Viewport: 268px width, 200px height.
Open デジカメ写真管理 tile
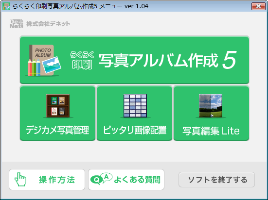[x=57, y=113]
